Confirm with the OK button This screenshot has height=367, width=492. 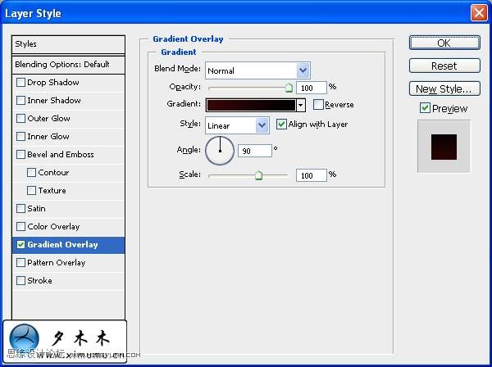444,43
